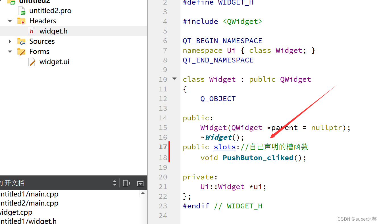The height and width of the screenshot is (224, 381).
Task: Open widget.ui form file
Action: [54, 62]
